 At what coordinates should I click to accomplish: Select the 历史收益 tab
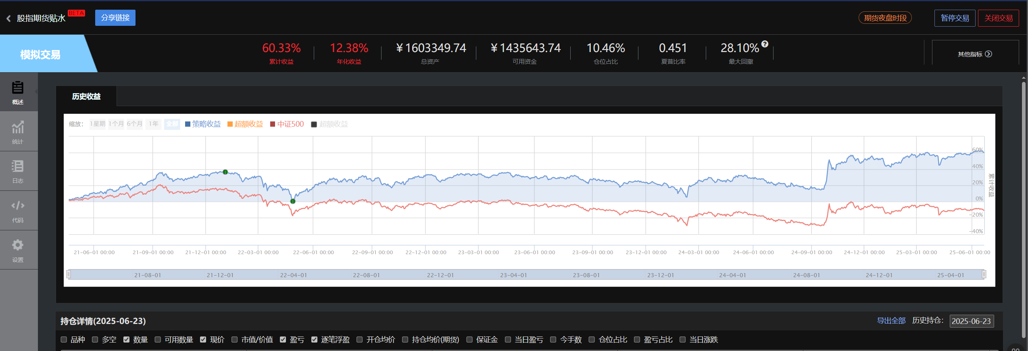(86, 96)
